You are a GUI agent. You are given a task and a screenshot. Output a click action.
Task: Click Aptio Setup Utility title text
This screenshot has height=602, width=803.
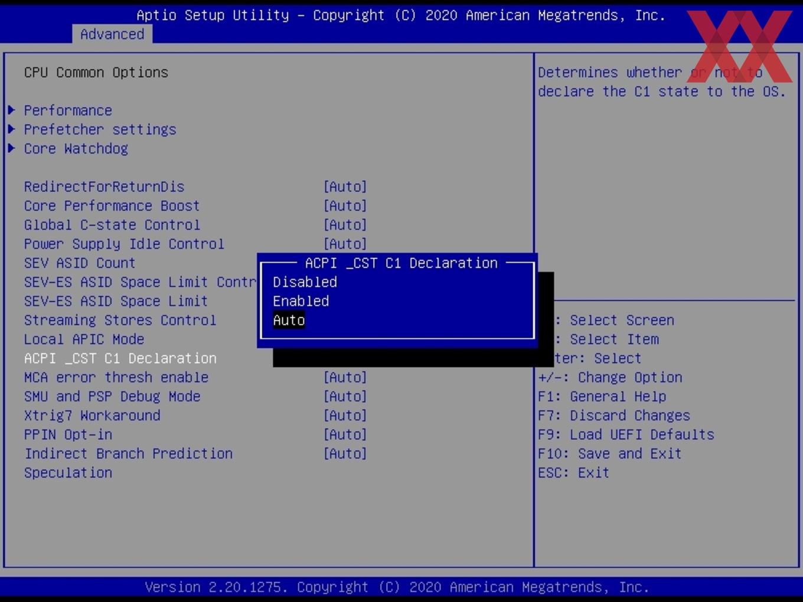coord(401,15)
